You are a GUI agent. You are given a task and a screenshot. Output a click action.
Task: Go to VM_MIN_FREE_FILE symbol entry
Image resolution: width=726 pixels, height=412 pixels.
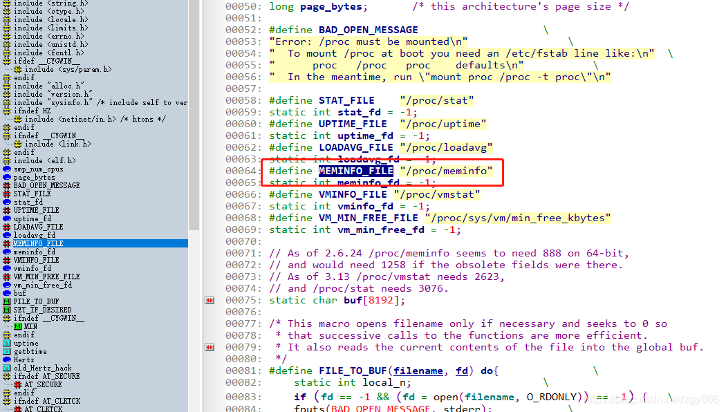point(46,277)
